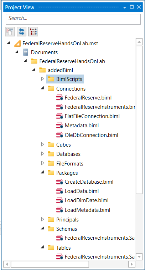Collapse the addedBiml folder
Viewport: 145px width, 270px height.
coord(34,70)
